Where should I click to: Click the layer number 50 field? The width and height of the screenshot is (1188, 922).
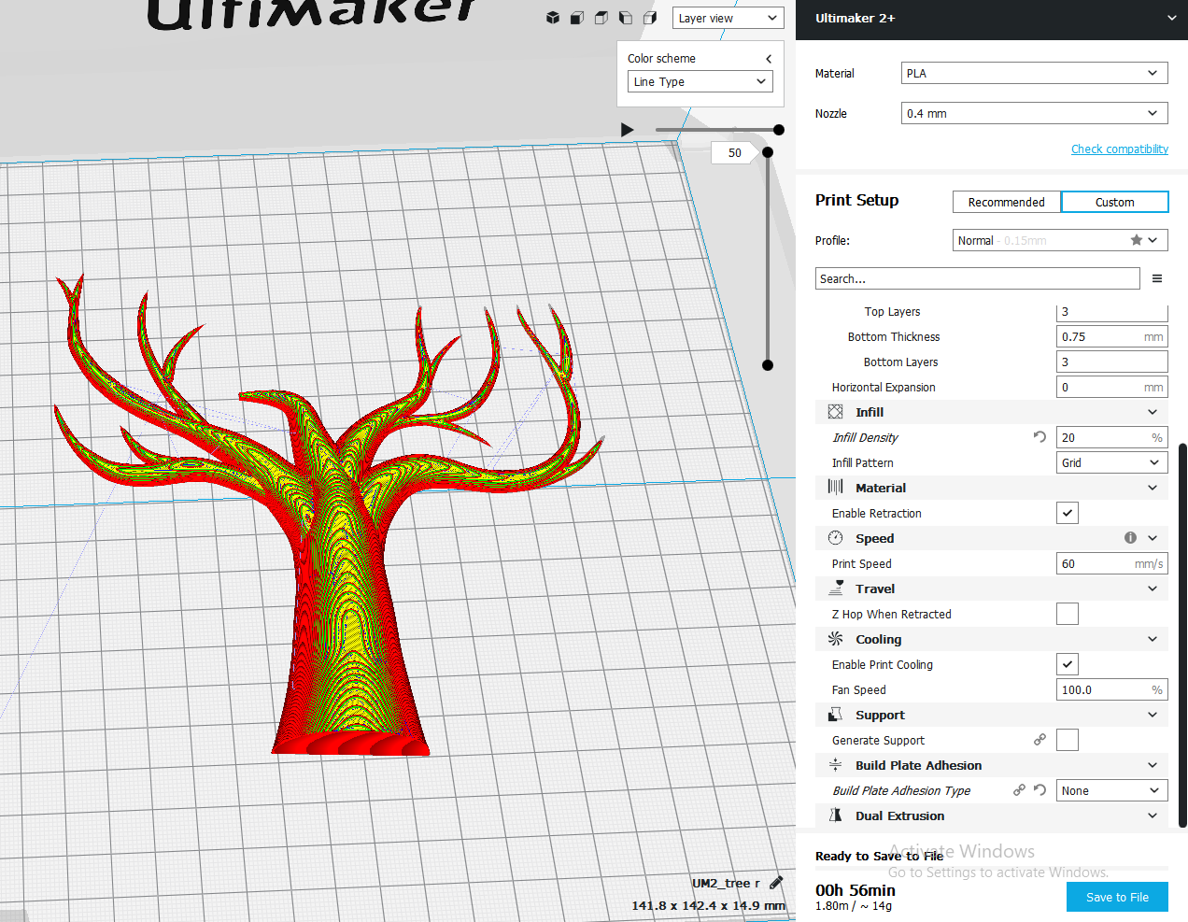coord(735,152)
